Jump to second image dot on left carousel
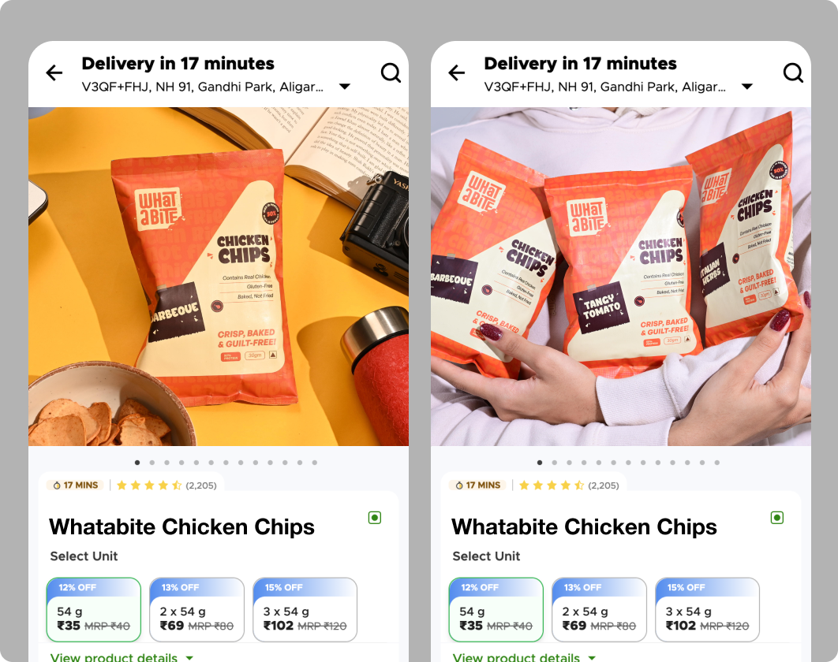Screen dimensions: 838x662 [x=152, y=463]
